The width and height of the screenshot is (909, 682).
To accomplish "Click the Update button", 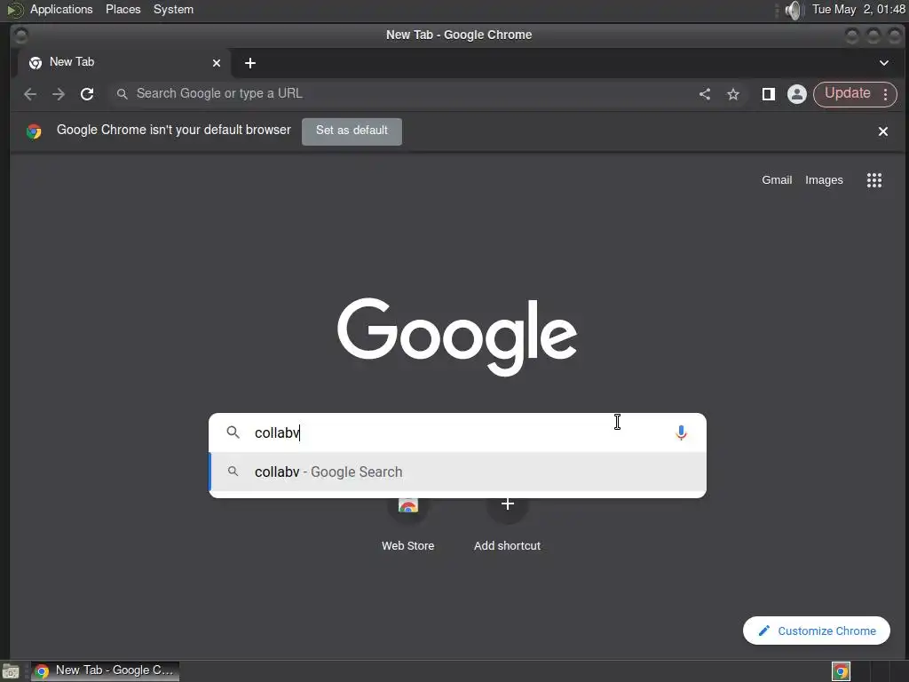I will point(847,94).
